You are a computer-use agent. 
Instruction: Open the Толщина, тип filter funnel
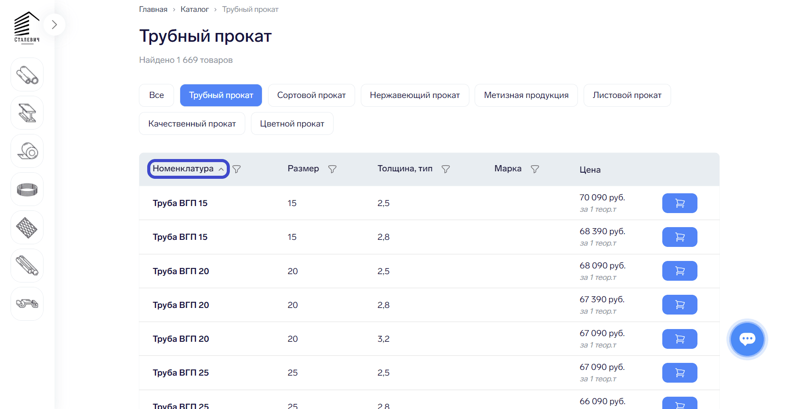tap(446, 169)
